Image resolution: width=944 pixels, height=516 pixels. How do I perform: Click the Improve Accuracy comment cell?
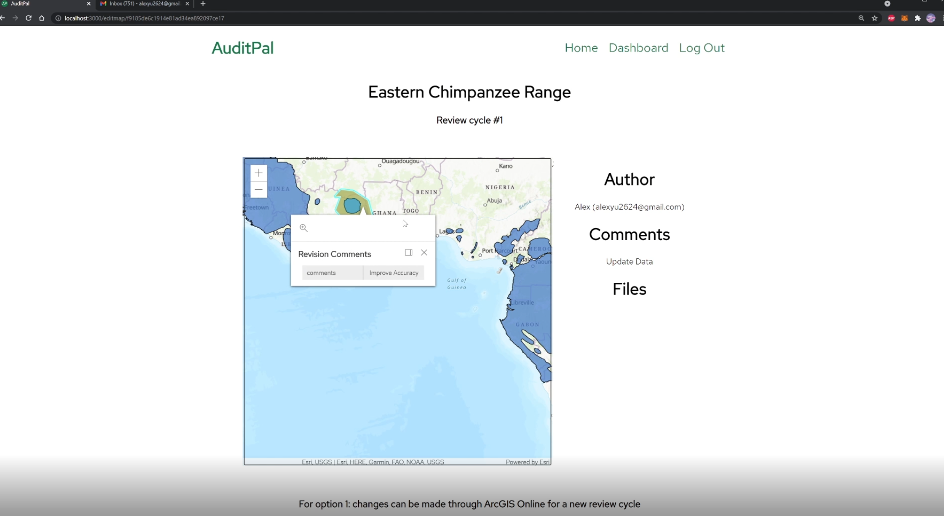(393, 273)
